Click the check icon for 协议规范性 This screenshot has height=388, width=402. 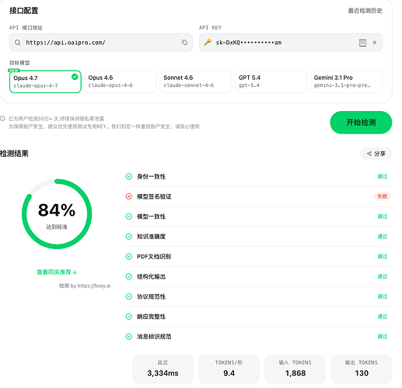pyautogui.click(x=129, y=296)
